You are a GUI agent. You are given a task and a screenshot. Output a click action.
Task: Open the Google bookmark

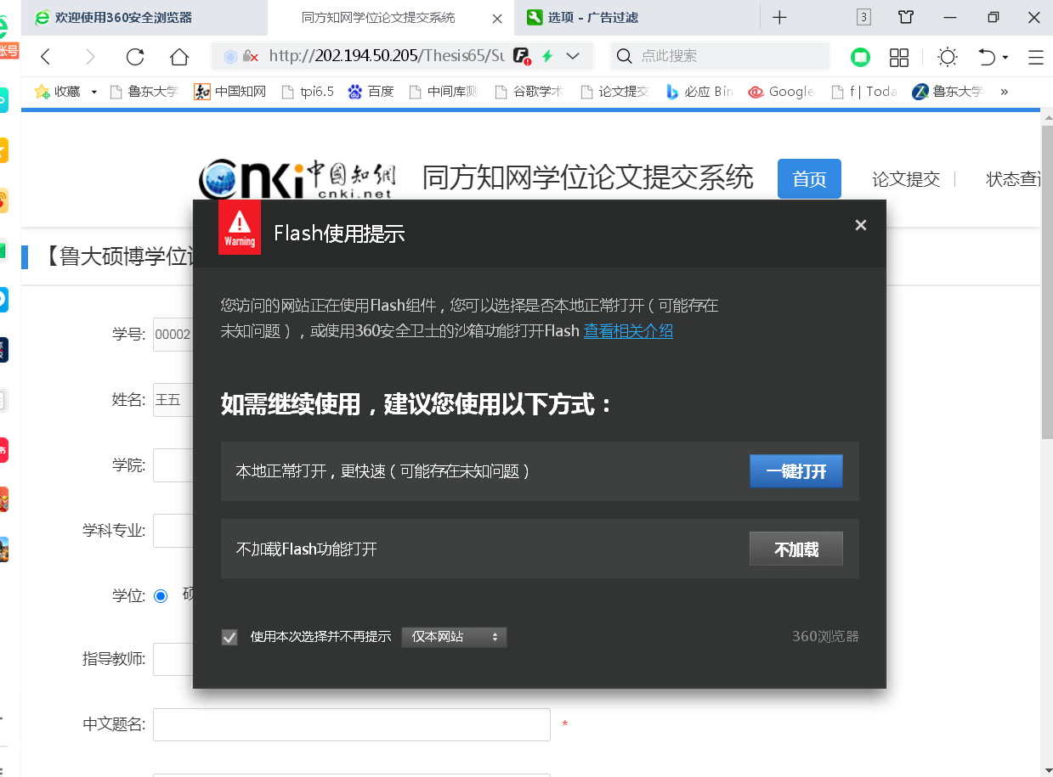coord(781,92)
